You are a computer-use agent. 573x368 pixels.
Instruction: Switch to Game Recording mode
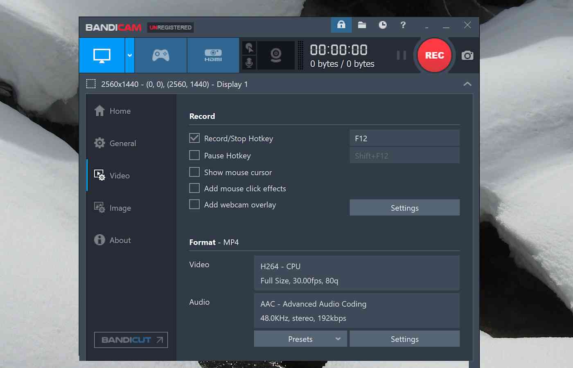(161, 55)
